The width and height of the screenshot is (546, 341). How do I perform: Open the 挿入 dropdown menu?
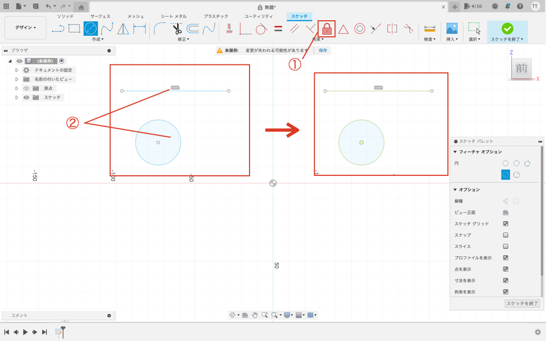(452, 39)
